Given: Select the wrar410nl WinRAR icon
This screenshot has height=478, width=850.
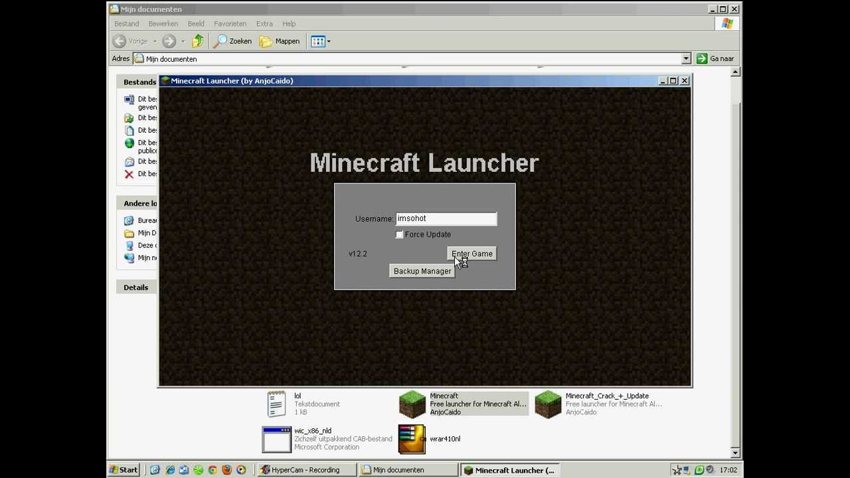Looking at the screenshot, I should [x=412, y=439].
